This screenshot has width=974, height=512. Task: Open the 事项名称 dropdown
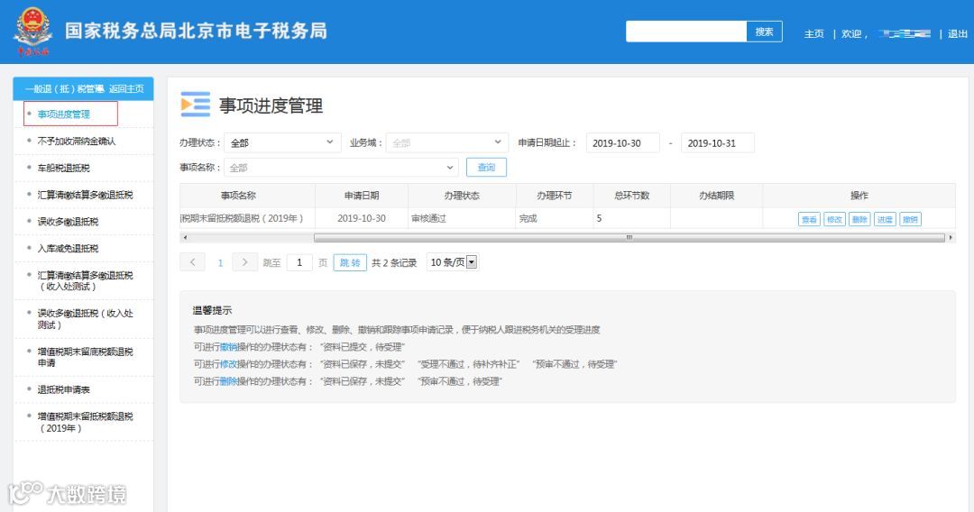coord(340,168)
